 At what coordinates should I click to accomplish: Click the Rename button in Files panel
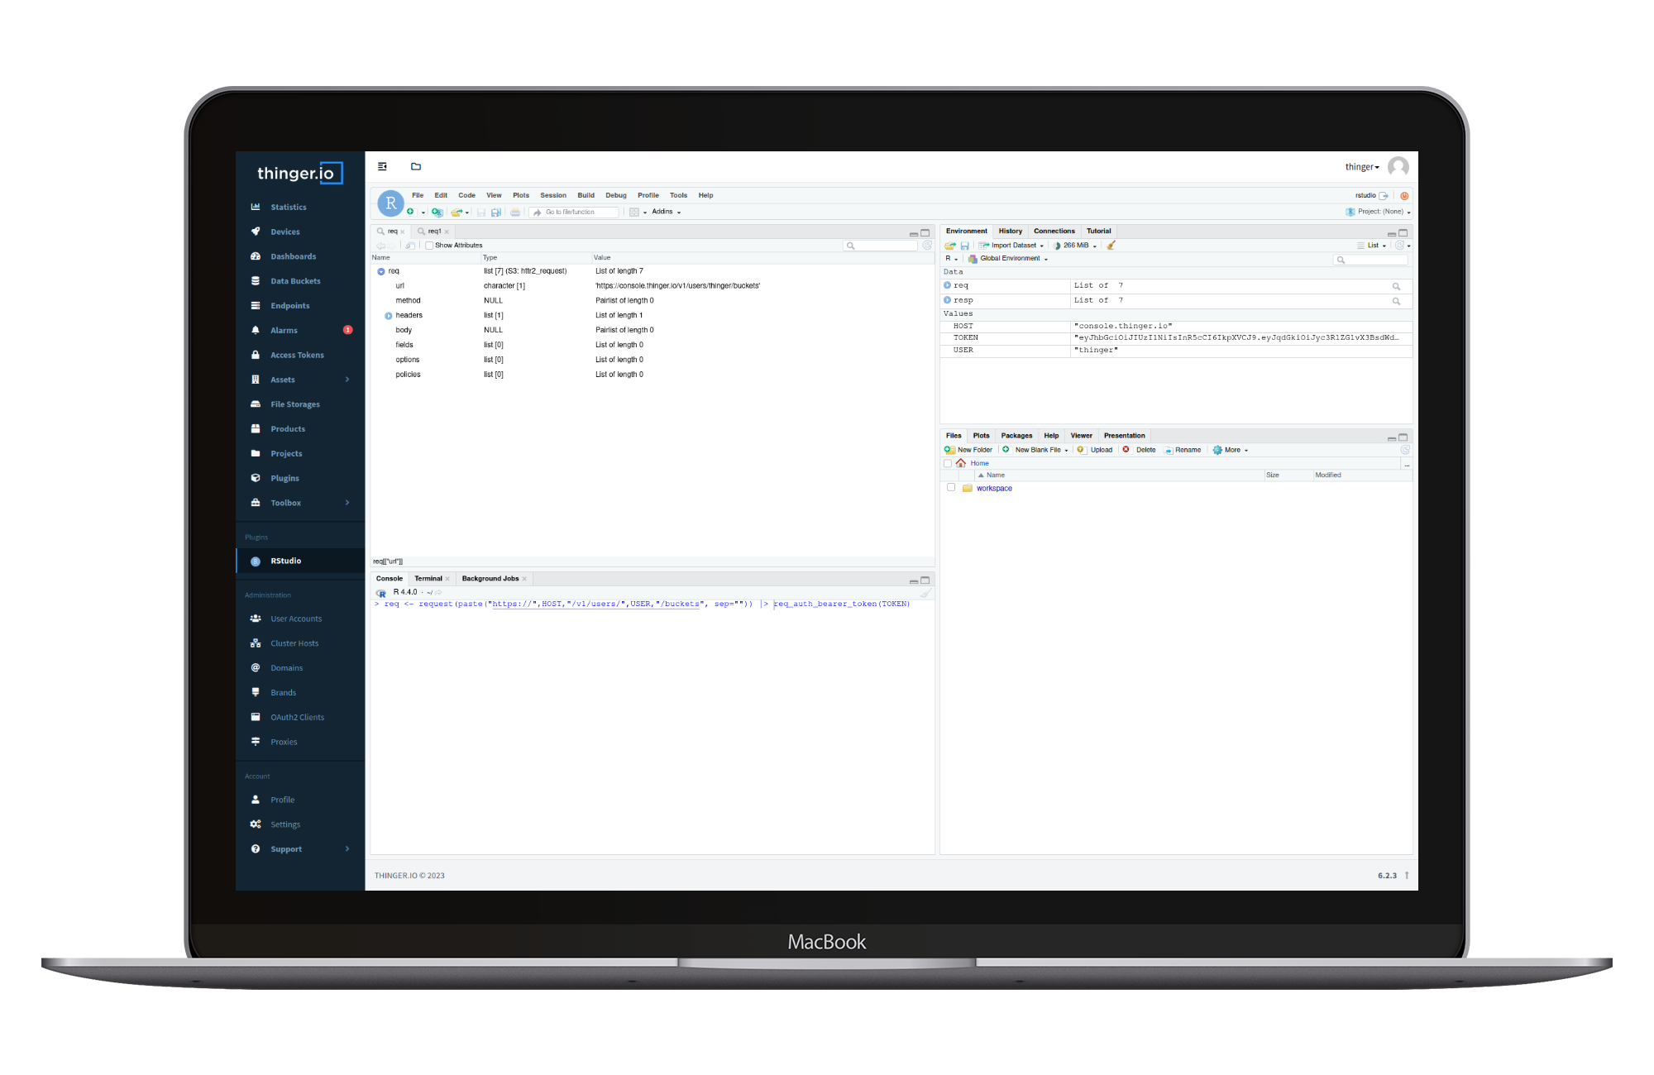tap(1183, 450)
